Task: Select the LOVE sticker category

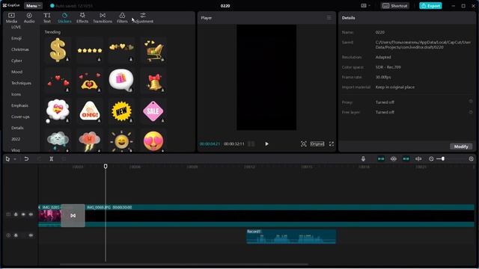Action: [x=16, y=27]
